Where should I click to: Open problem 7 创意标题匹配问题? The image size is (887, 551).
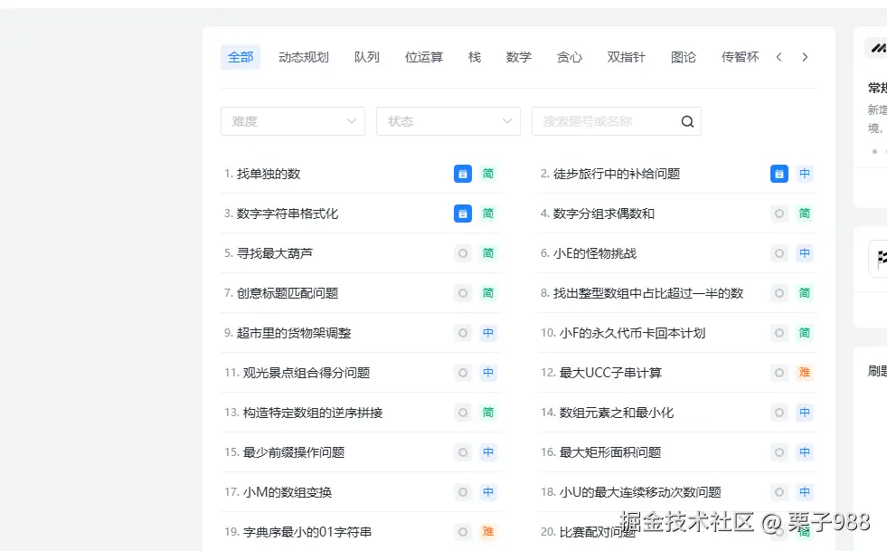[288, 293]
